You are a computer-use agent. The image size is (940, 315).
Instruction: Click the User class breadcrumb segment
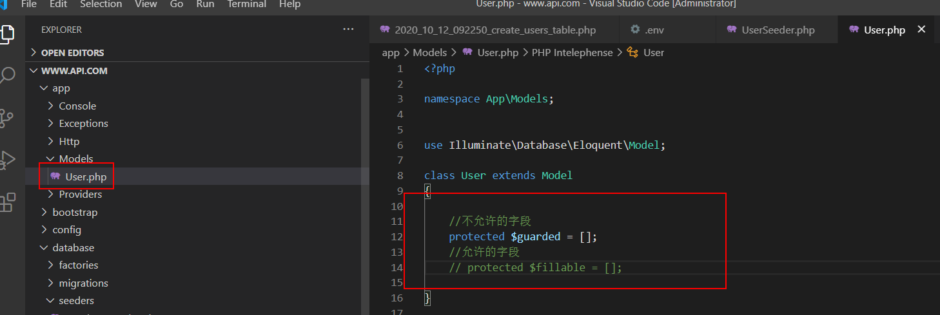pos(654,53)
